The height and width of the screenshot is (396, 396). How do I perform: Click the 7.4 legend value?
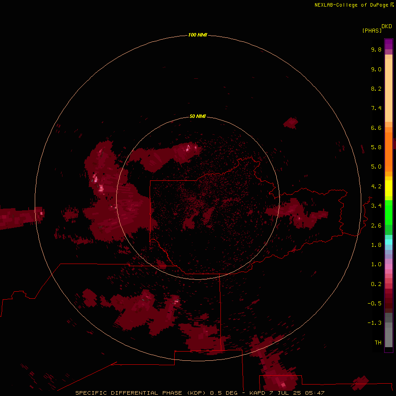[376, 108]
